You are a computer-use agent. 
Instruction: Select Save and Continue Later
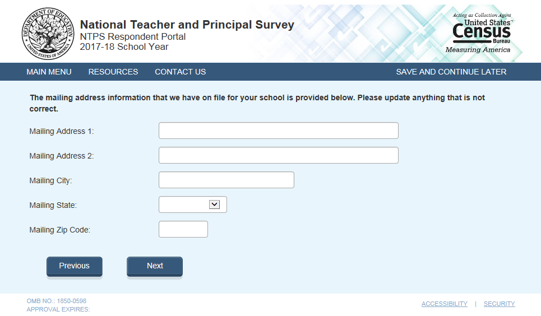451,72
